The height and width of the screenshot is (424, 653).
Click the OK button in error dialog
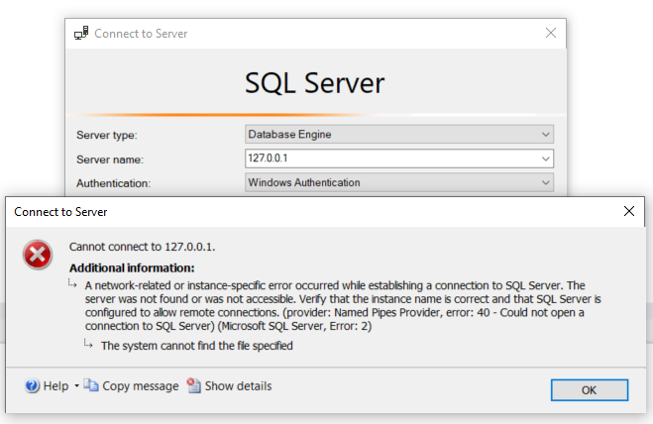pos(590,390)
